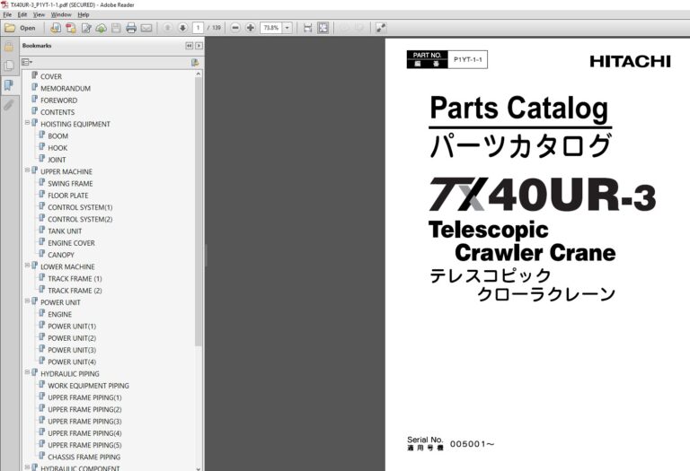The width and height of the screenshot is (690, 471).
Task: Click the cloud upload icon
Action: [102, 28]
